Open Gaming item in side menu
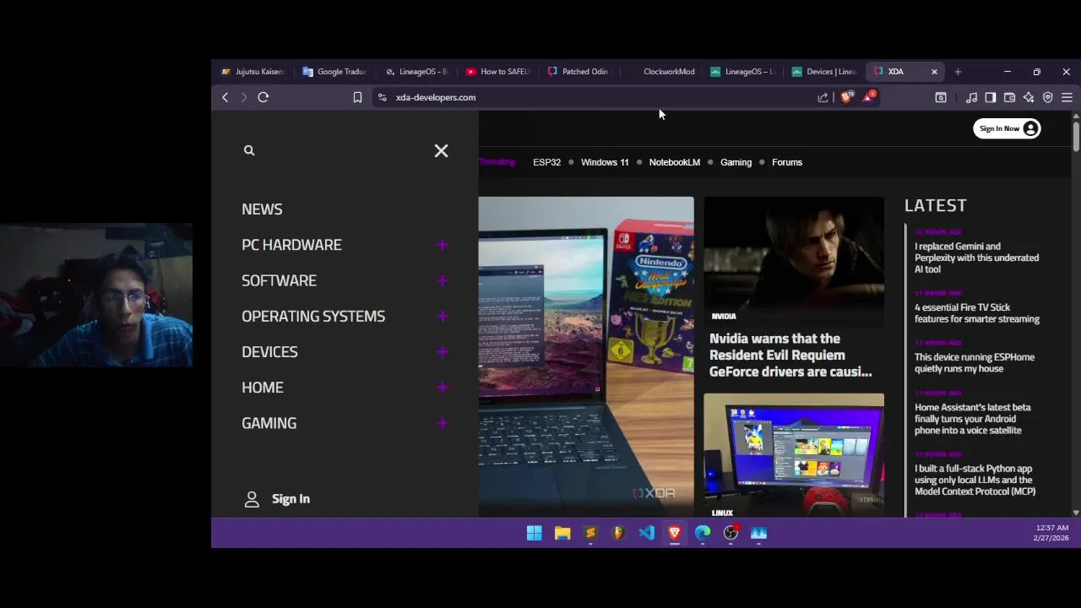This screenshot has height=608, width=1081. coord(269,423)
